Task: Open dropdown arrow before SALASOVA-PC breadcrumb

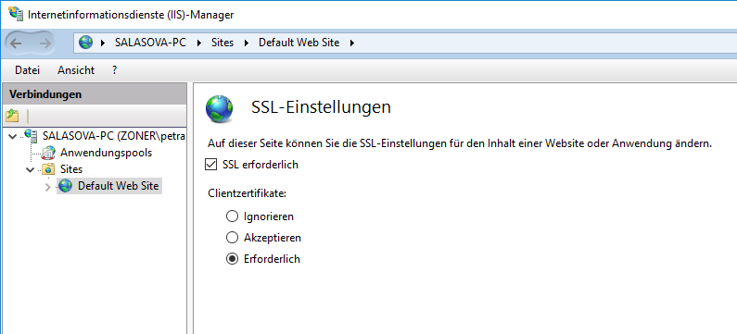Action: pos(103,43)
